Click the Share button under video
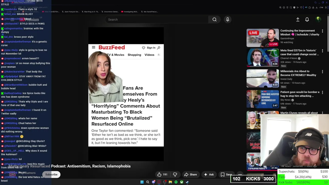The height and width of the screenshot is (185, 329). point(190,174)
